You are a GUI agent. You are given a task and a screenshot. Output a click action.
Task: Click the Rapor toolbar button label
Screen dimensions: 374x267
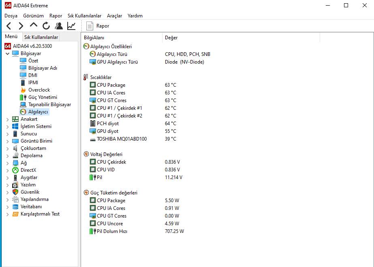pyautogui.click(x=103, y=26)
